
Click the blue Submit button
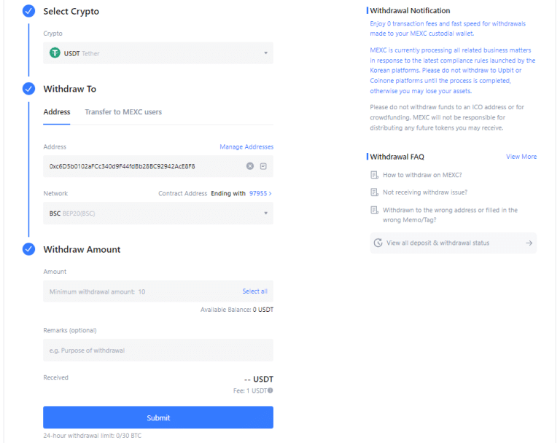[158, 417]
